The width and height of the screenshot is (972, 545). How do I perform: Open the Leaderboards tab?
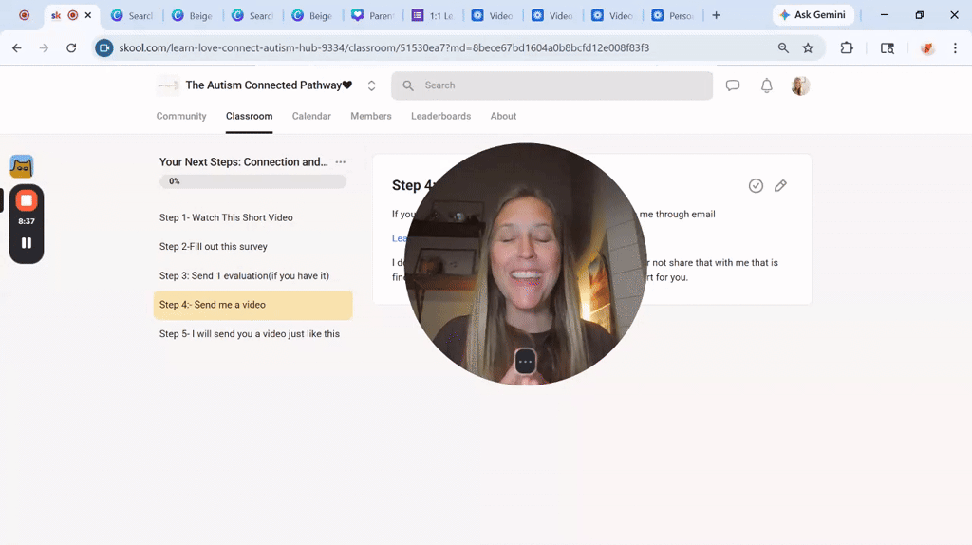click(x=440, y=116)
